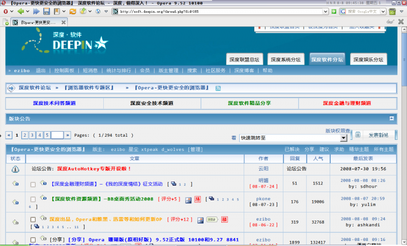
Task: Click red 精 badge in BB桌面秀 row
Action: coord(198,199)
